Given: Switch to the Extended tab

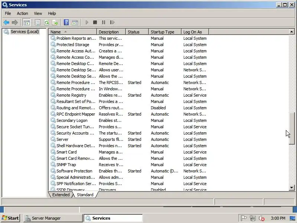Looking at the screenshot, I should (61, 195).
